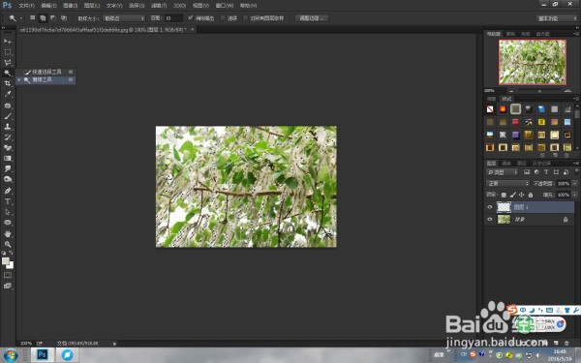Select the Move tool
581x363 pixels.
tap(8, 41)
